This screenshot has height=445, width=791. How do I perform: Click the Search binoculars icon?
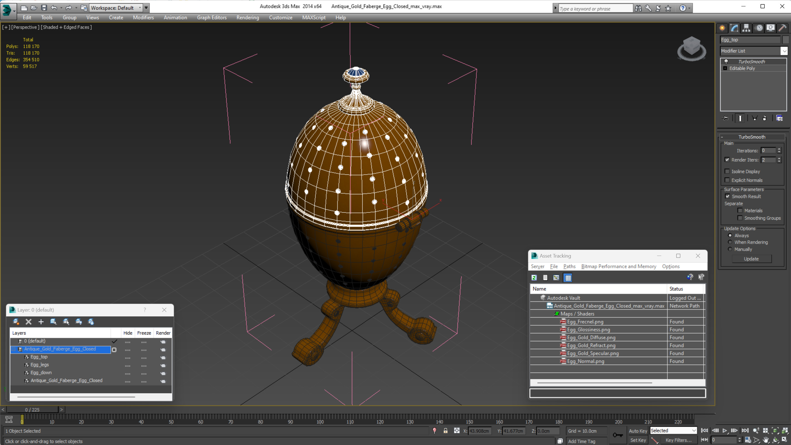pos(639,8)
